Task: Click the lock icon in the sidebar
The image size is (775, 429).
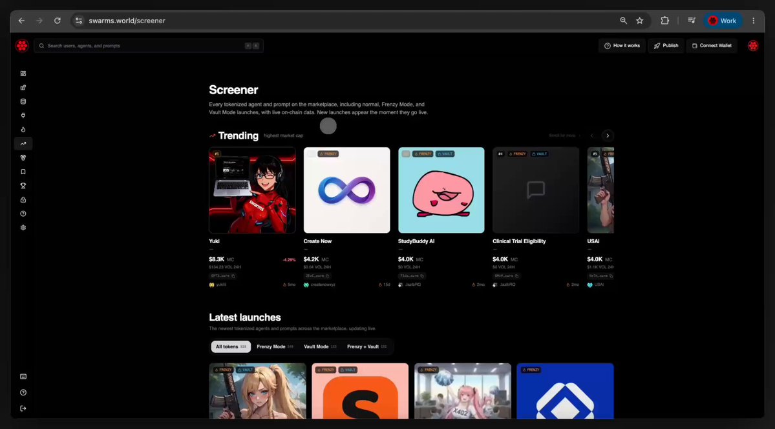Action: [23, 200]
